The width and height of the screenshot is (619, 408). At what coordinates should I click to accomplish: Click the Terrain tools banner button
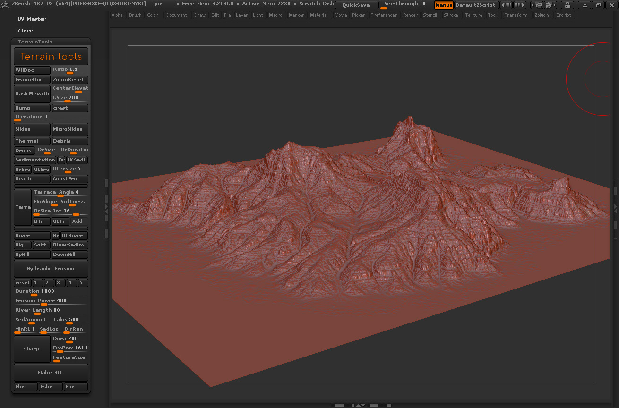pyautogui.click(x=51, y=56)
